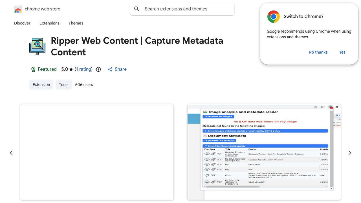Click the No EXIF data found message
The width and height of the screenshot is (361, 203).
click(x=265, y=122)
